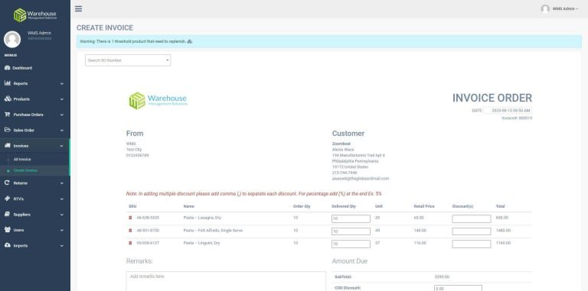
Task: Open the Reports menu item
Action: [x=35, y=83]
